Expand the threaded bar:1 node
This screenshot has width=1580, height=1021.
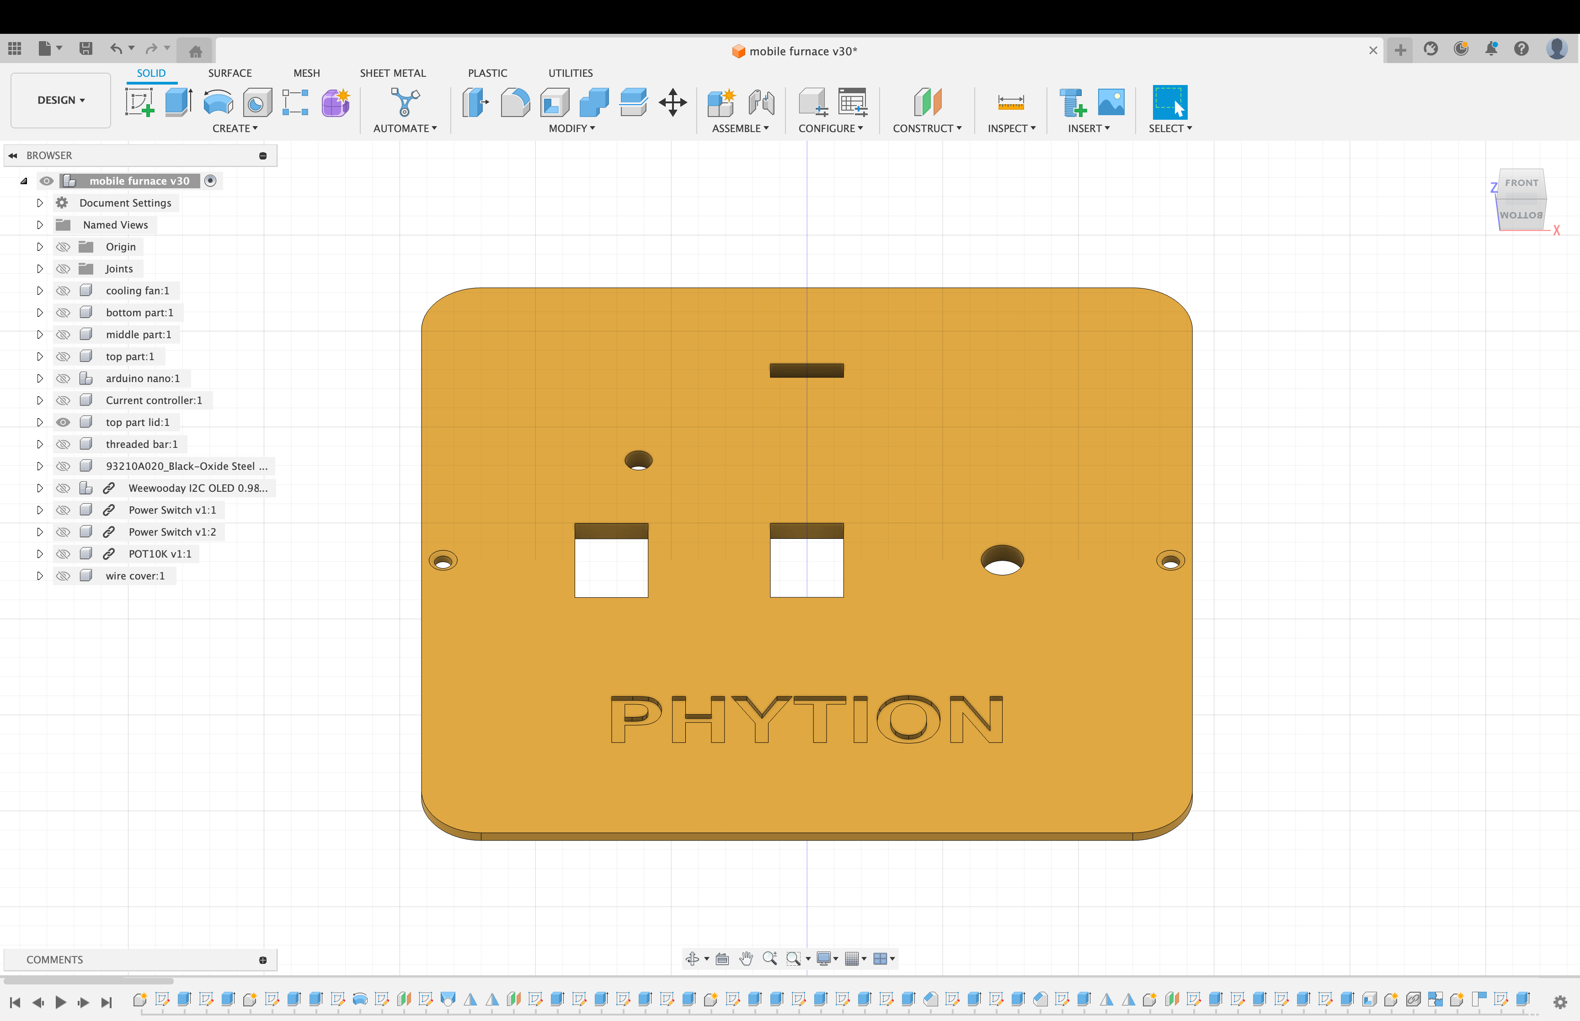40,444
